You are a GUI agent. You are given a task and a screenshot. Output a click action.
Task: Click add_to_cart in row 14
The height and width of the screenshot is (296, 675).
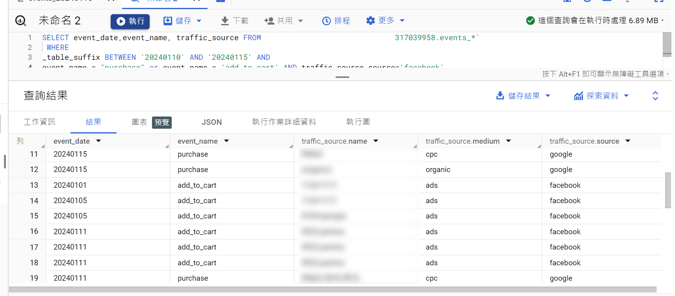[x=197, y=201]
